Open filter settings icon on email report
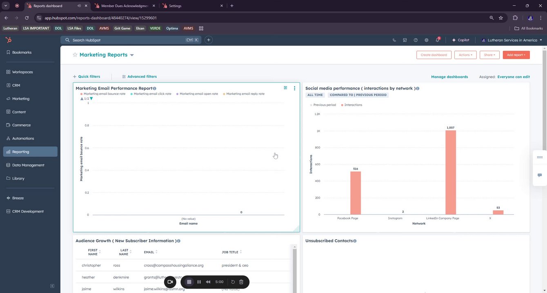 tap(285, 88)
